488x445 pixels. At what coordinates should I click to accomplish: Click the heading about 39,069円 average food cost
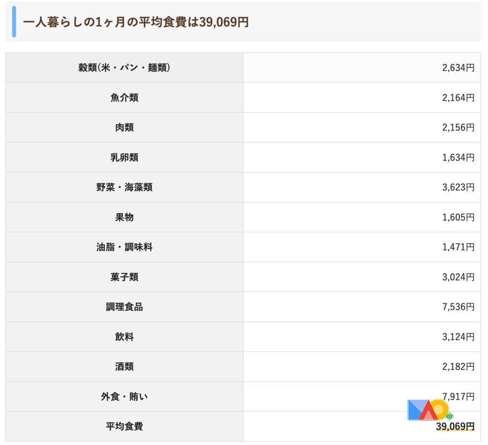[136, 22]
